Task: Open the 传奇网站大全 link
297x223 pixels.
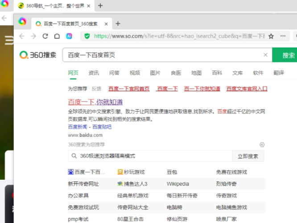Action: [133, 207]
